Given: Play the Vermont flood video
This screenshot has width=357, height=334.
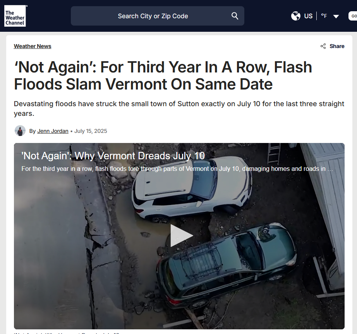Looking at the screenshot, I should click(x=182, y=236).
